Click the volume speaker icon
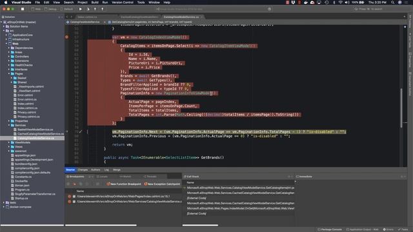This screenshot has width=413, height=232. (347, 3)
